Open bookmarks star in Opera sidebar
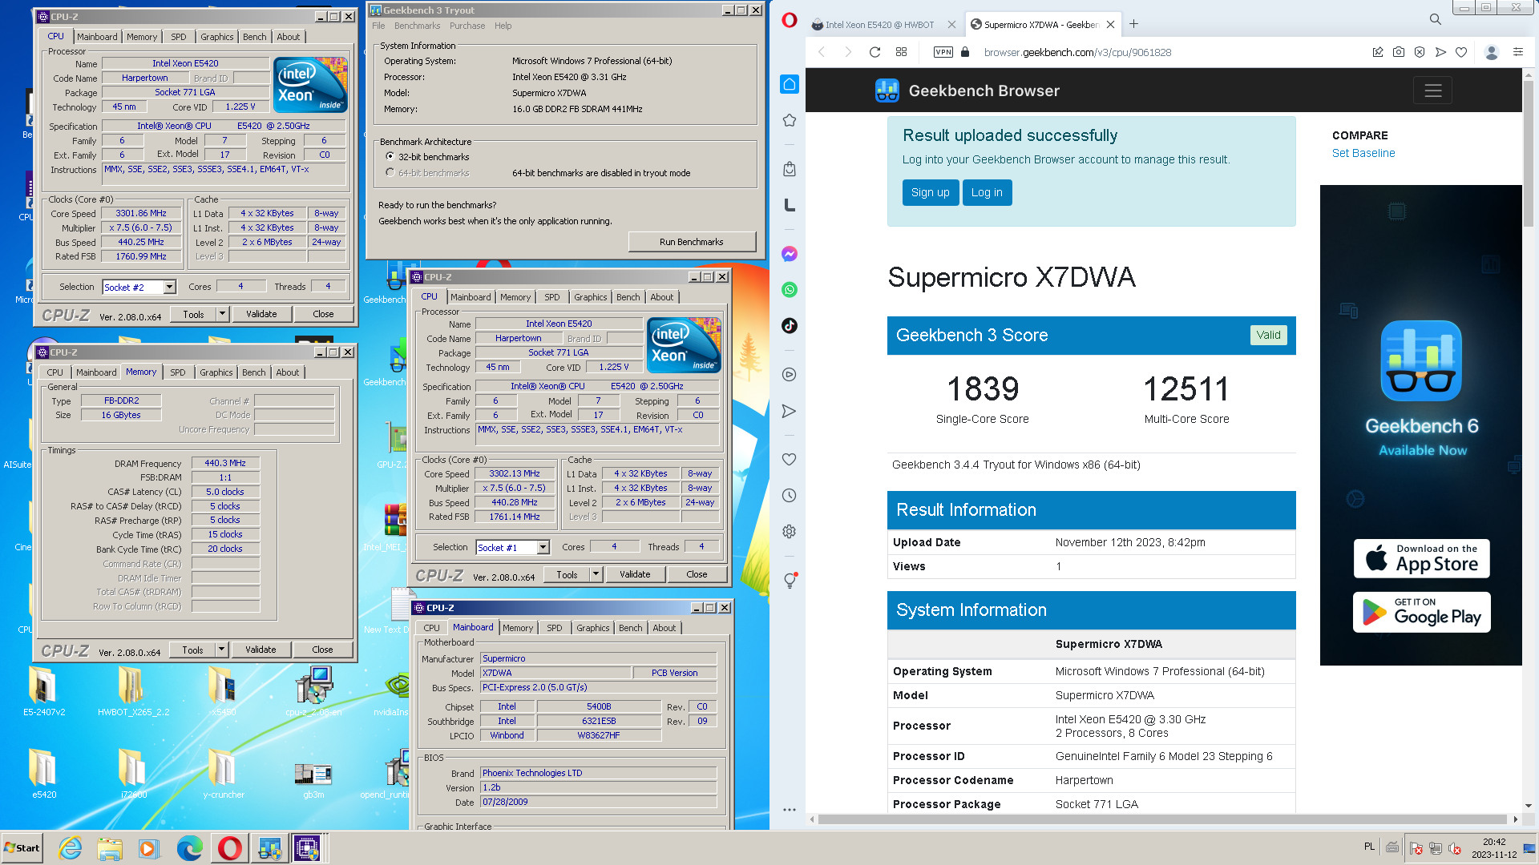Viewport: 1539px width, 865px height. click(790, 120)
